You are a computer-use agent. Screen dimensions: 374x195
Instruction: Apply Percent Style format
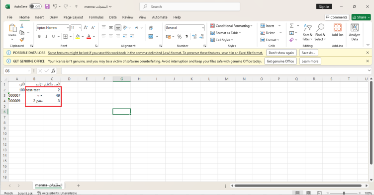tap(180, 36)
